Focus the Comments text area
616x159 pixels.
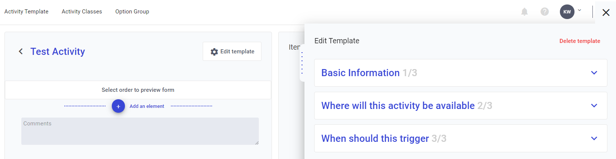[140, 131]
